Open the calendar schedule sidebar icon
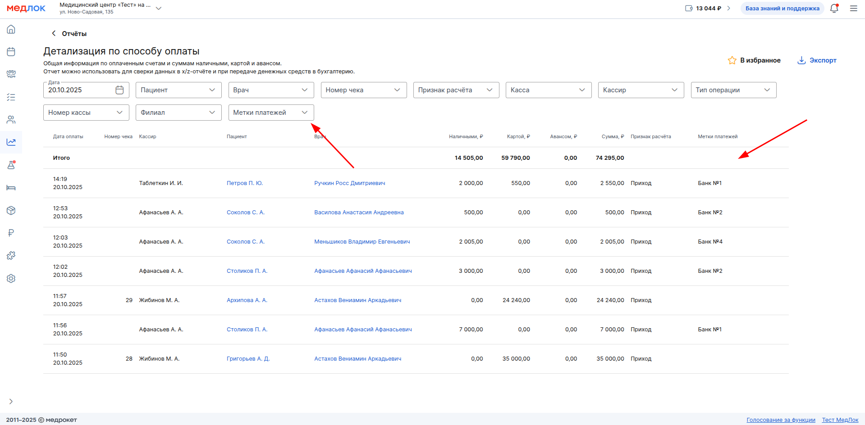 coord(11,52)
